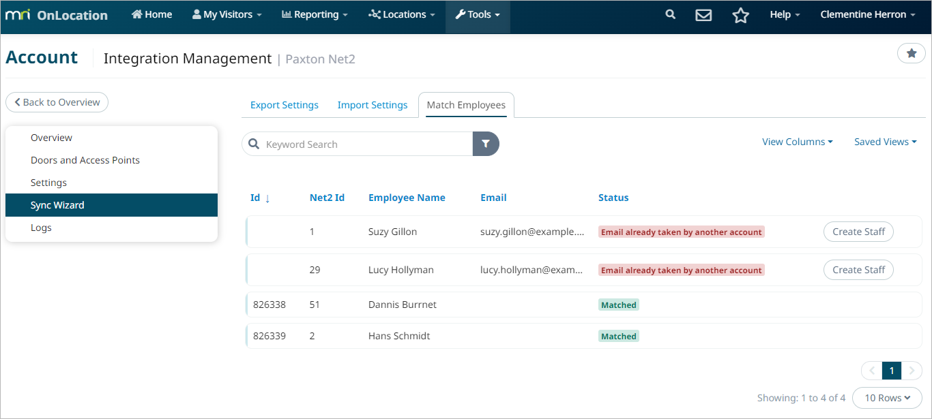The width and height of the screenshot is (932, 419).
Task: Open the Locations menu
Action: pos(402,14)
